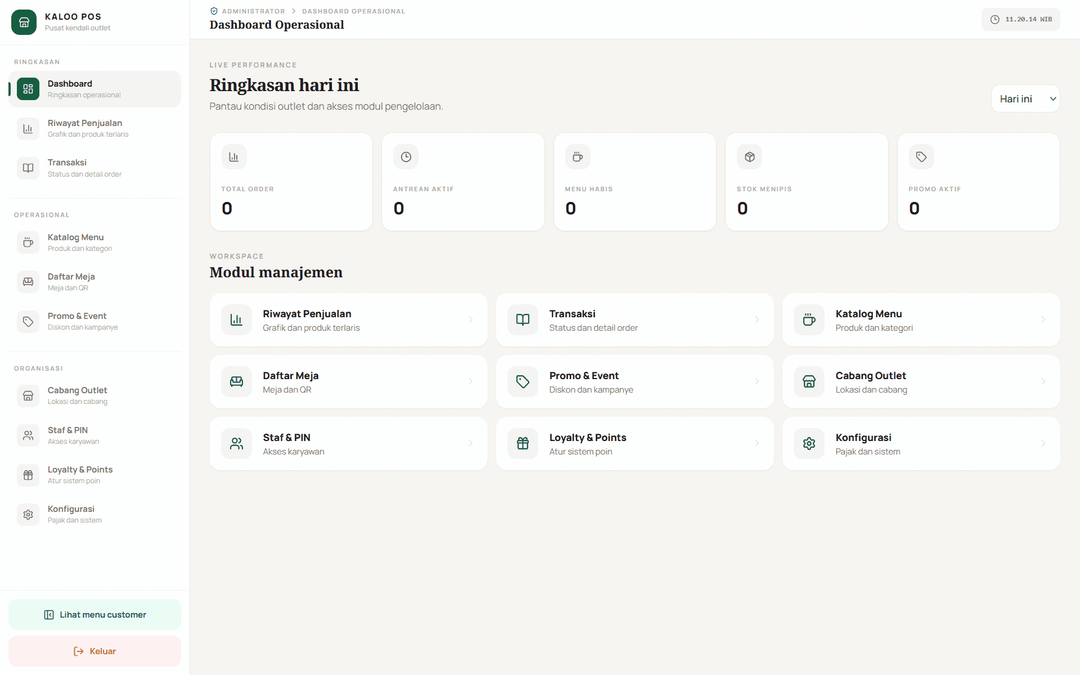Click chevron on Transaksi module card
Viewport: 1080px width, 675px height.
pyautogui.click(x=757, y=319)
